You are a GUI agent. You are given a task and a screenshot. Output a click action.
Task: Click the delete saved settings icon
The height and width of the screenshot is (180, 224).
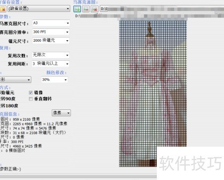pyautogui.click(x=3, y=8)
